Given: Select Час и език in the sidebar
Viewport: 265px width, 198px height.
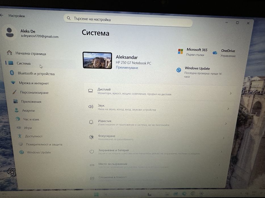Looking at the screenshot, I should click(x=31, y=119).
